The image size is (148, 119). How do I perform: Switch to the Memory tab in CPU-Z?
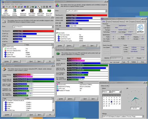coord(122,22)
